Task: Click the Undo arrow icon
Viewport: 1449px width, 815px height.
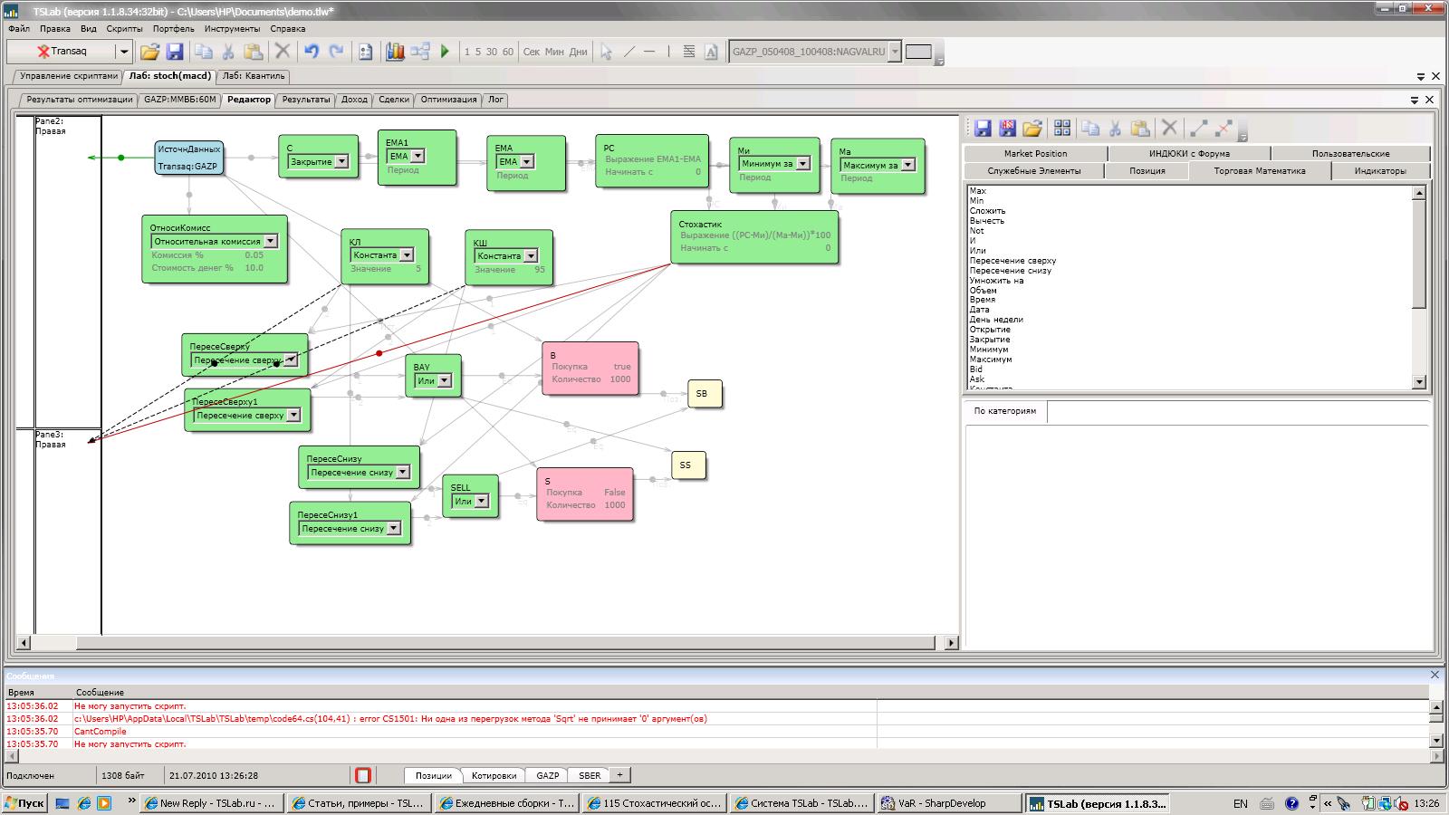Action: point(312,52)
